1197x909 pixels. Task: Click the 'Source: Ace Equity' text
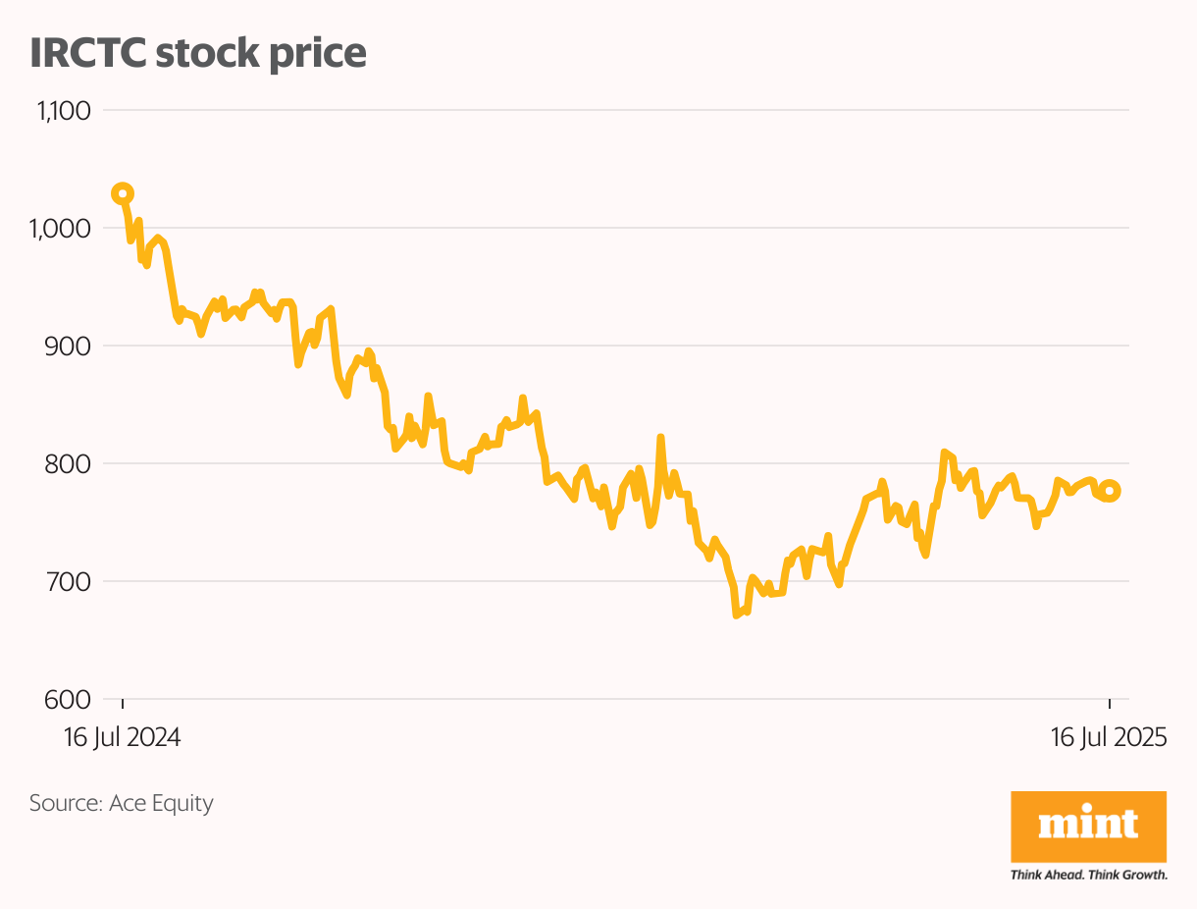(122, 803)
